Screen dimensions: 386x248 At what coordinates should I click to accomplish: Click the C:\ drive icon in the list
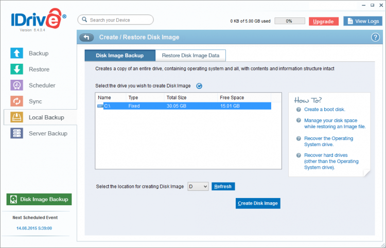point(100,106)
